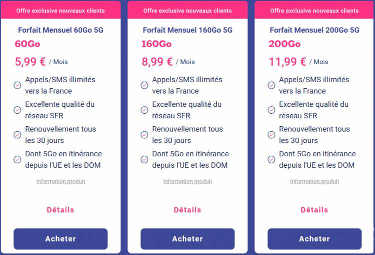Open Information produit for the 60Go plan
The width and height of the screenshot is (375, 255).
click(x=60, y=181)
